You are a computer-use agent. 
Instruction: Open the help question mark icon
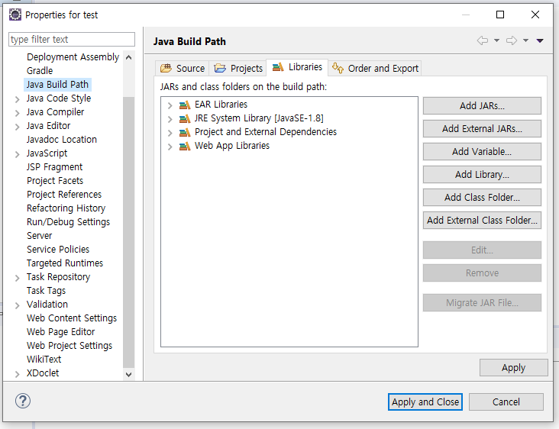point(23,401)
